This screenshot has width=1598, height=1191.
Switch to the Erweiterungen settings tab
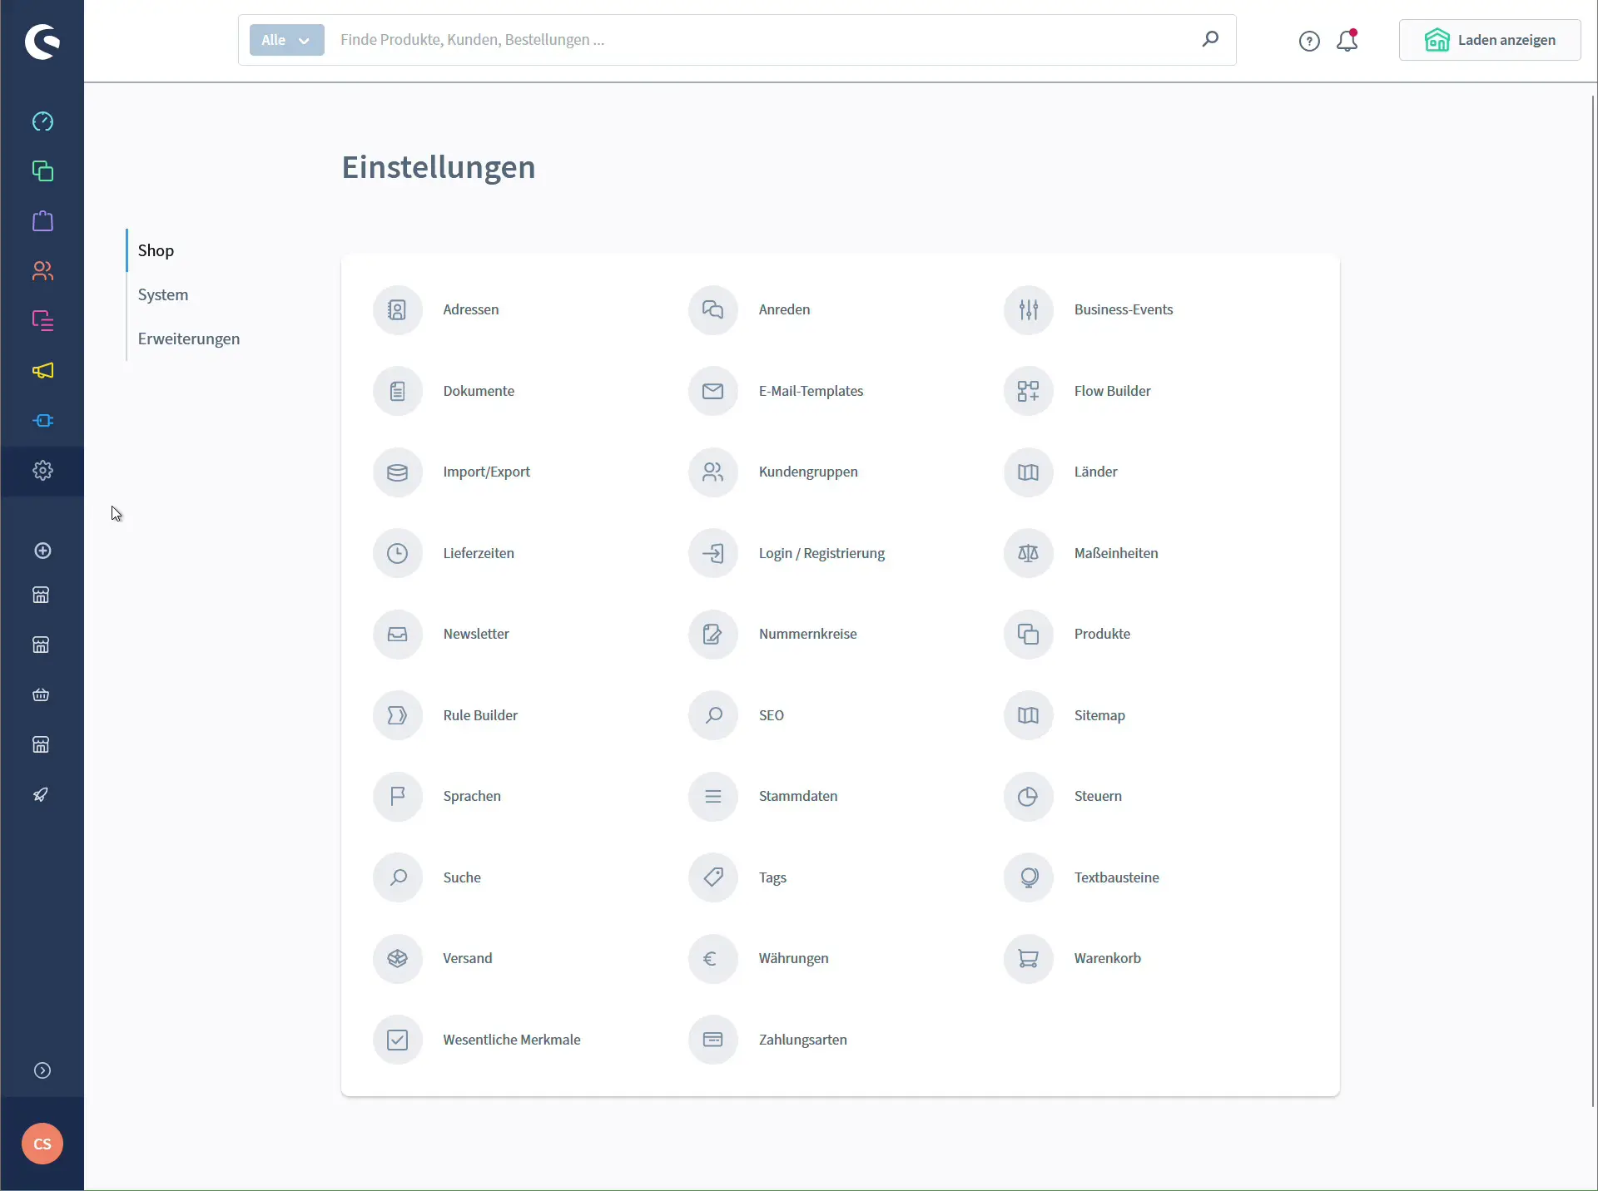click(189, 339)
